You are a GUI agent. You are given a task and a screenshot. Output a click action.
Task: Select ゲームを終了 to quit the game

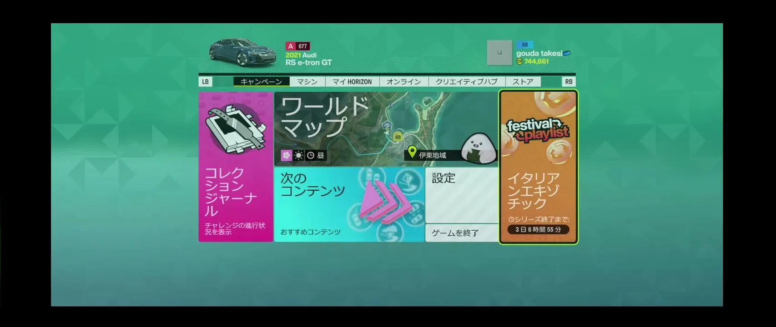coord(462,233)
